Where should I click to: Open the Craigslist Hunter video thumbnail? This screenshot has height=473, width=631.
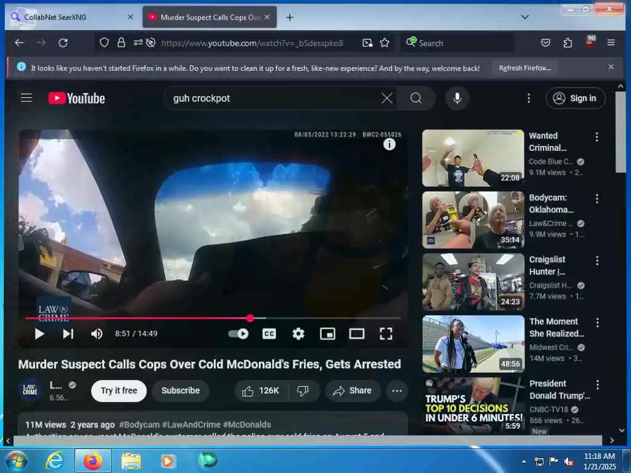(x=473, y=282)
